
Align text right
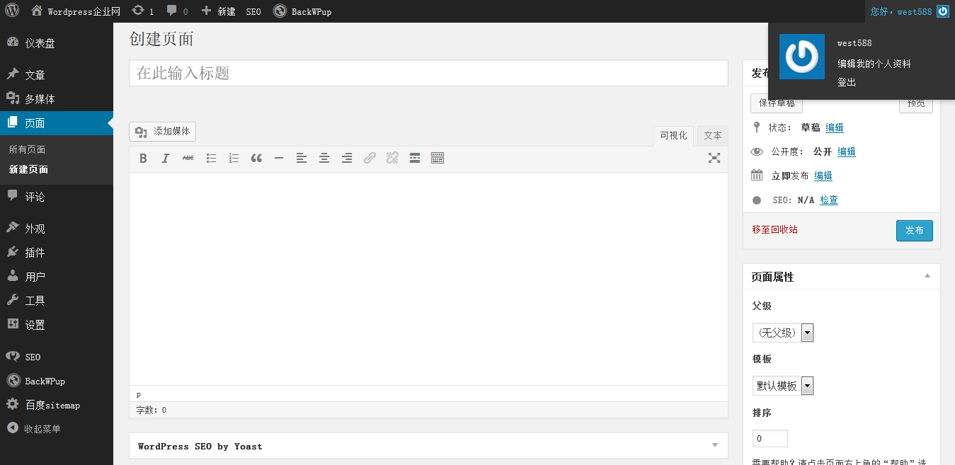click(x=347, y=159)
